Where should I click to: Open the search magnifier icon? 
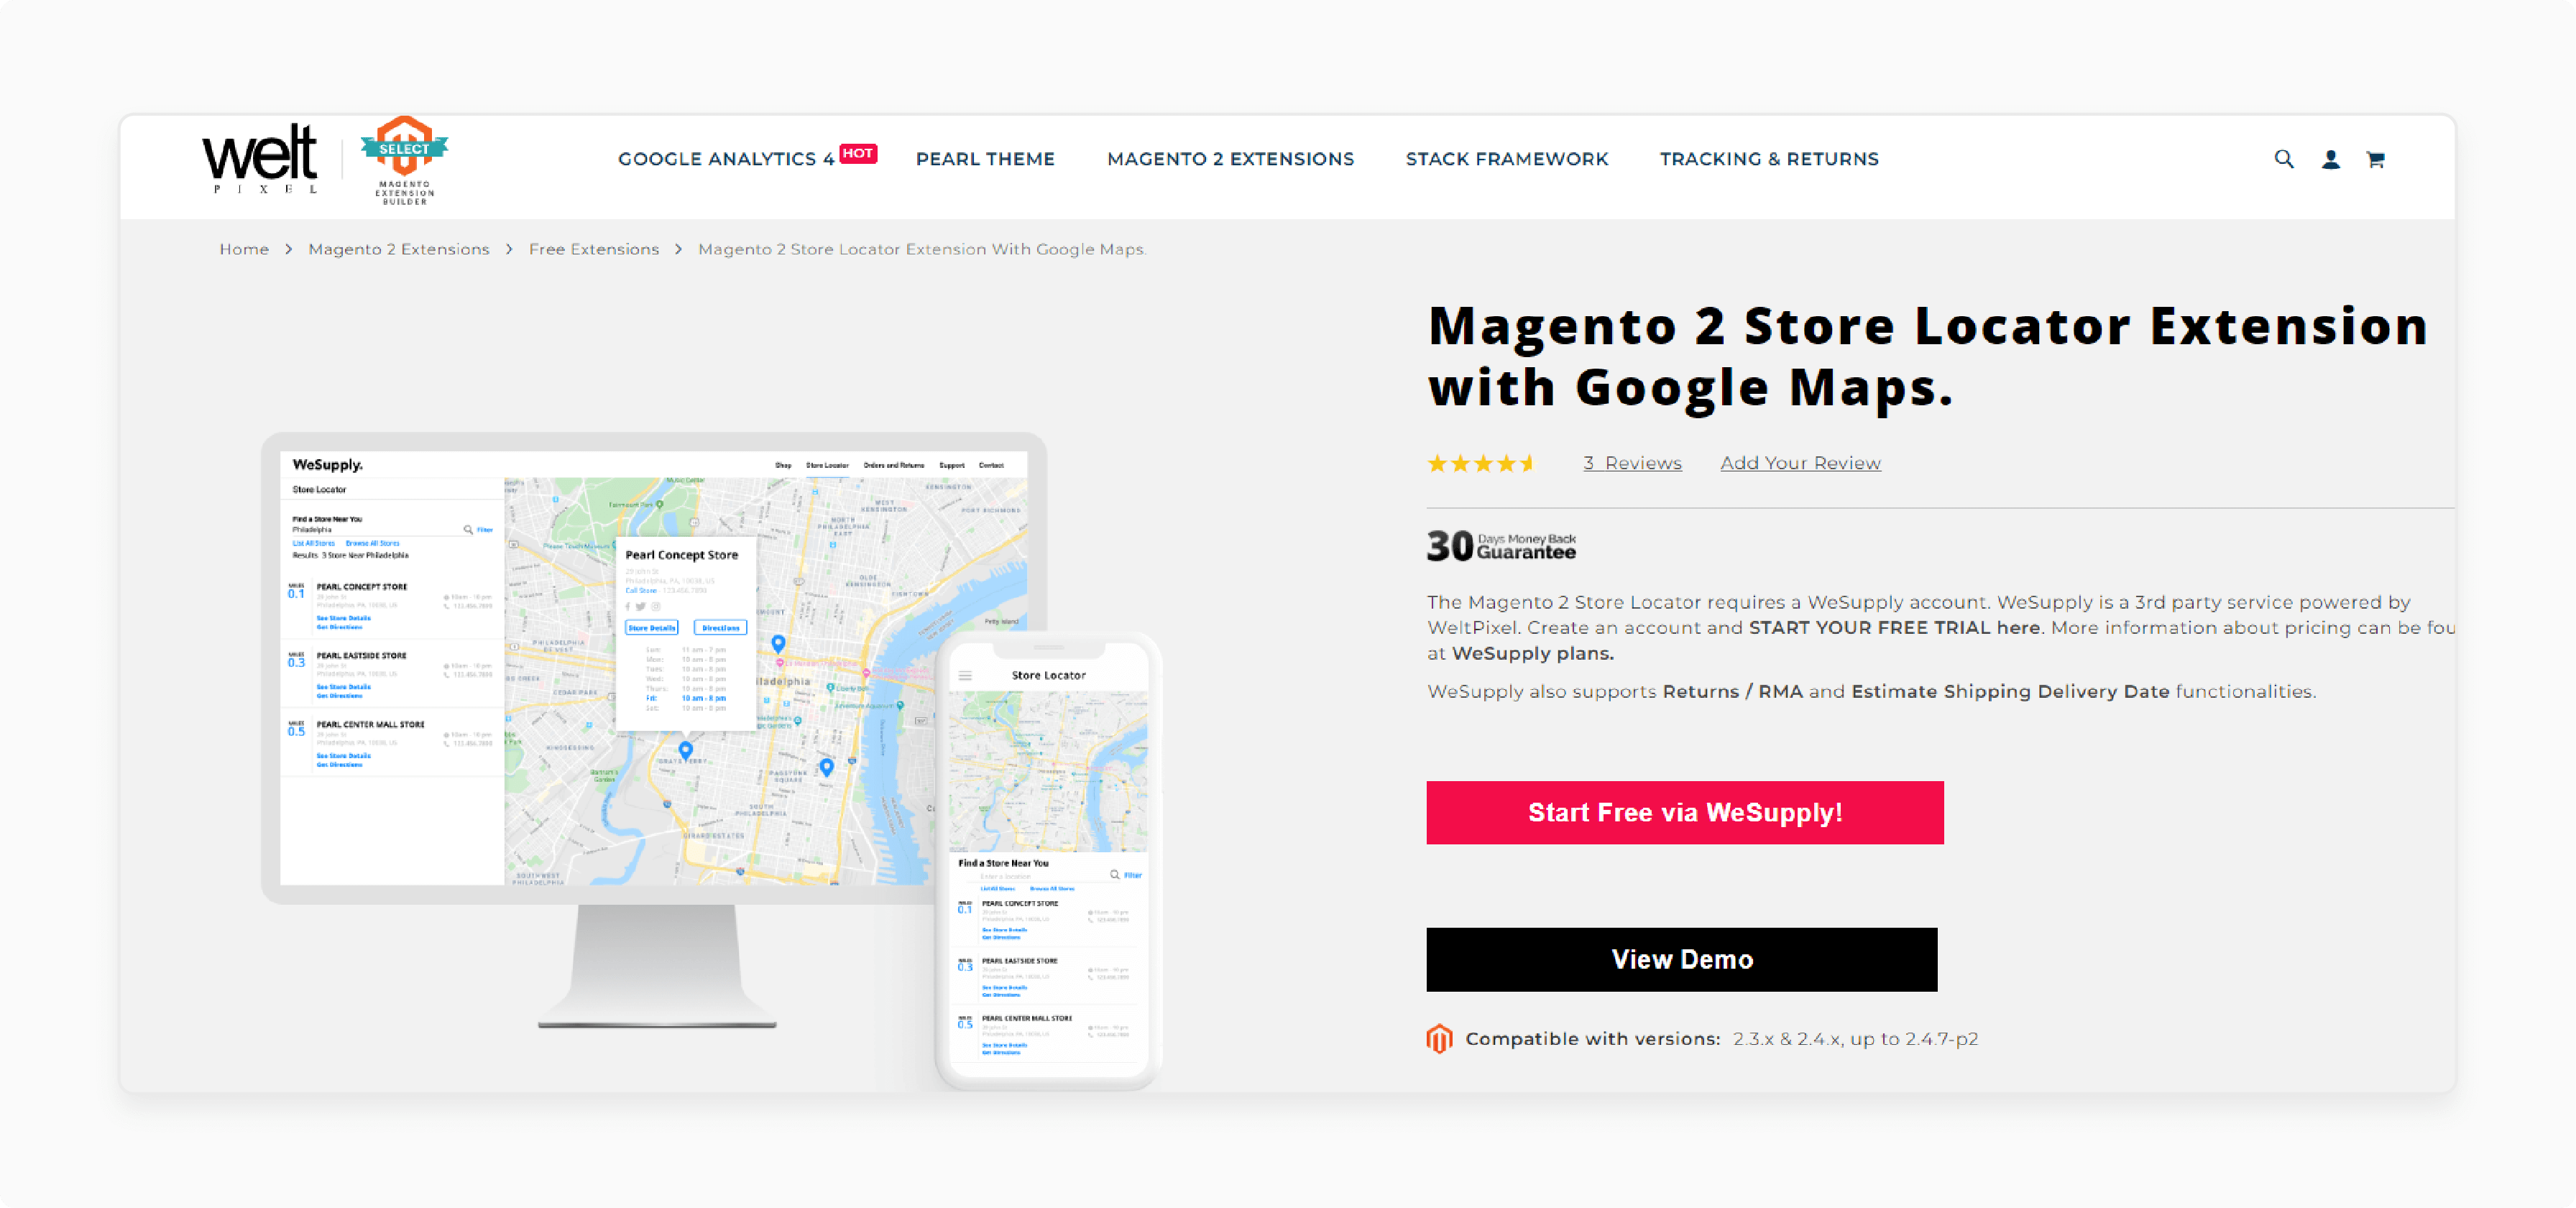(2284, 159)
